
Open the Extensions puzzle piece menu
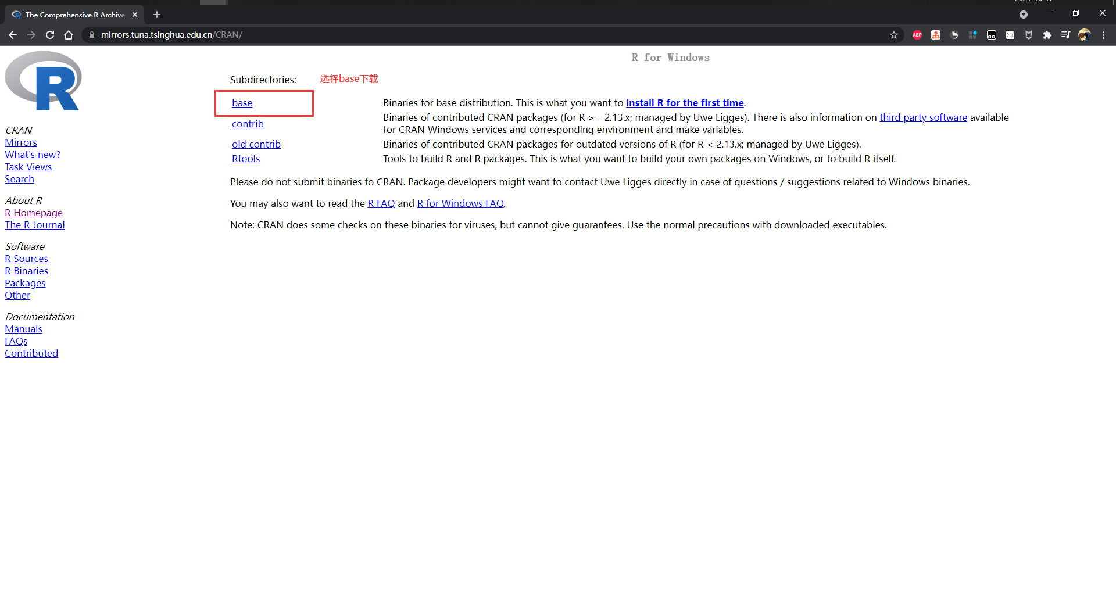point(1047,35)
